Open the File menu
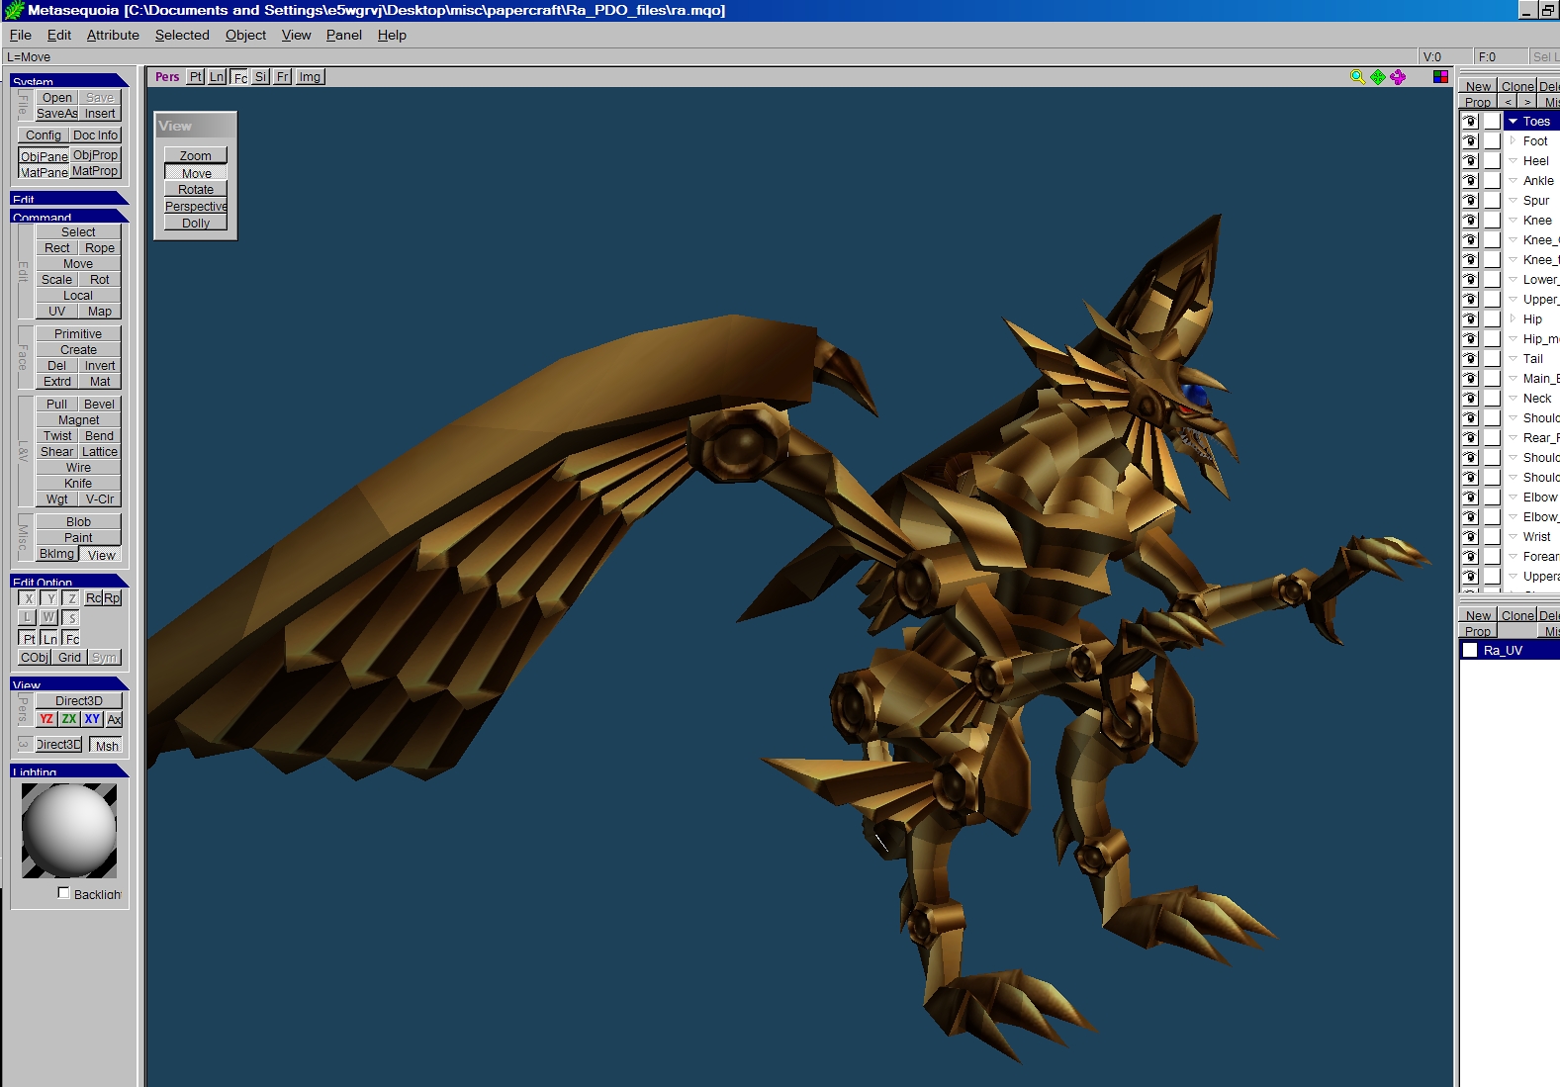1560x1087 pixels. click(x=20, y=35)
